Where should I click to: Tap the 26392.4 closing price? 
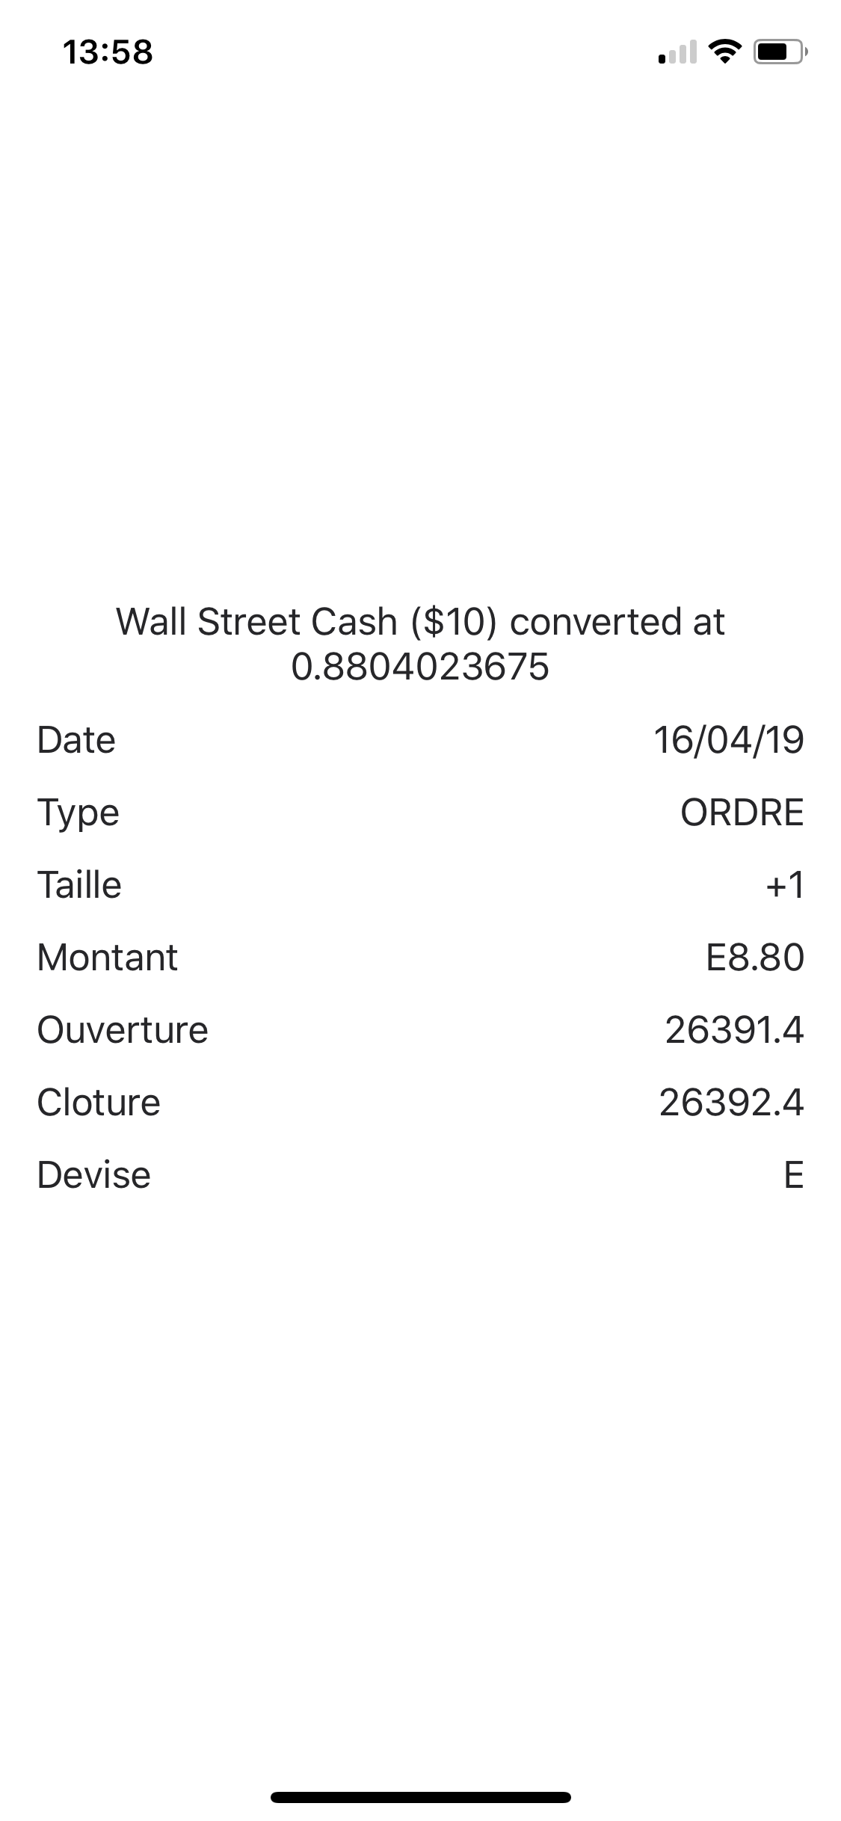[731, 1103]
